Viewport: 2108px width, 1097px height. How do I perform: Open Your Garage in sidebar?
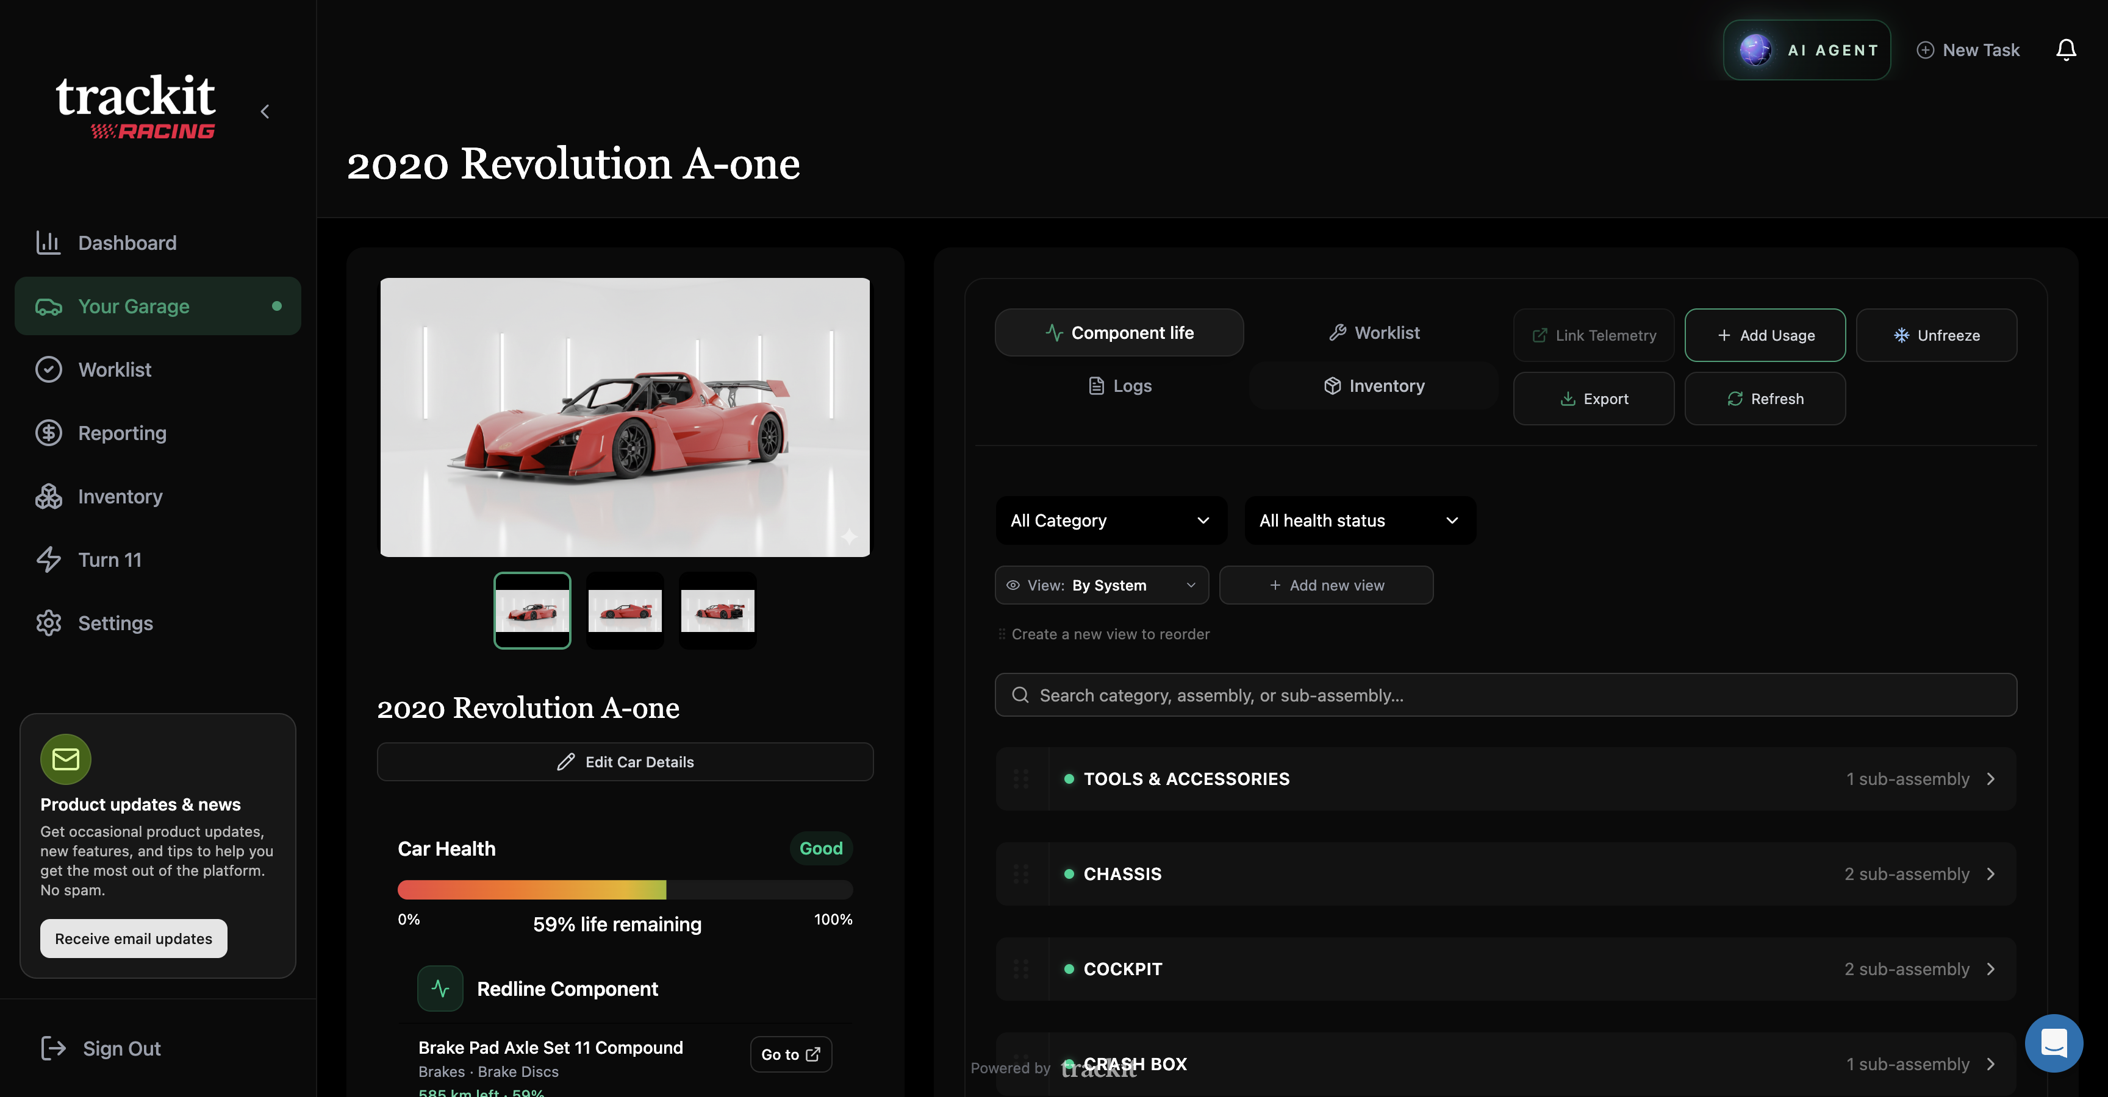(x=158, y=306)
